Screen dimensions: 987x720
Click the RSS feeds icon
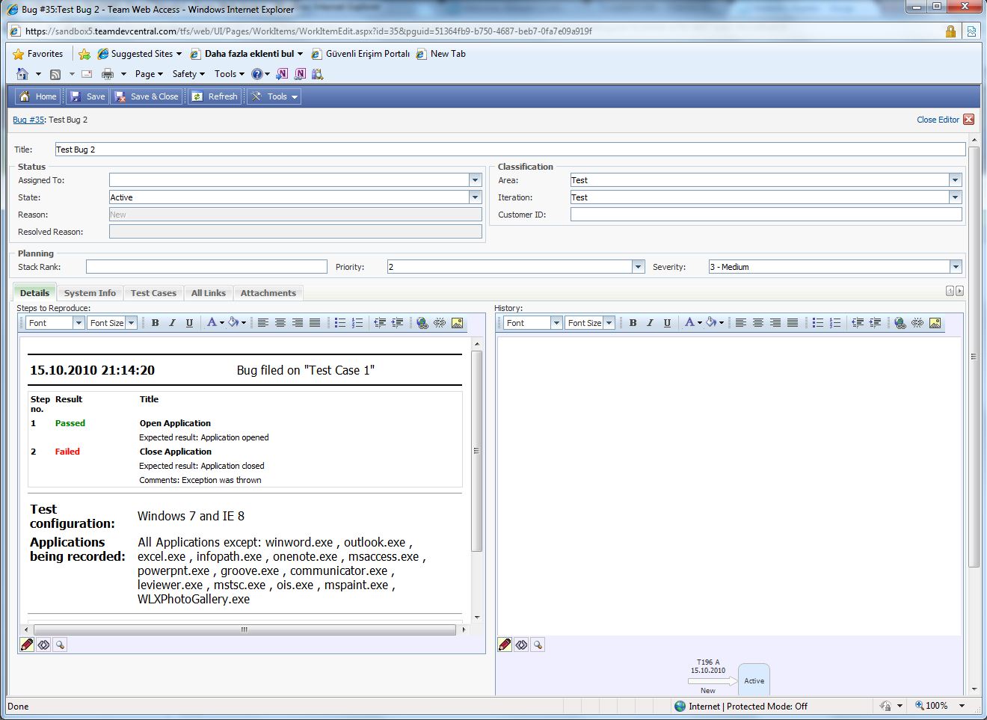tap(55, 74)
